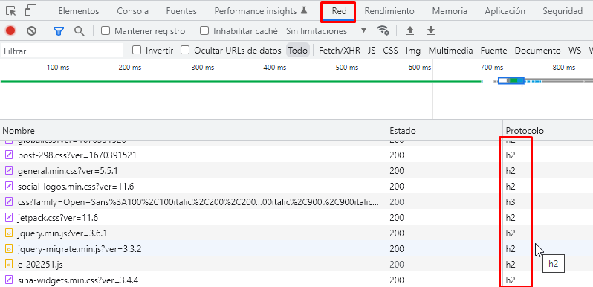Select the post-298.css?ver=1670391521 request
593x287 pixels.
77,155
